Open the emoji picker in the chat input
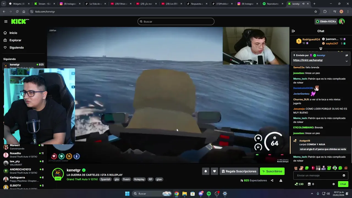352x198 pixels. click(344, 175)
